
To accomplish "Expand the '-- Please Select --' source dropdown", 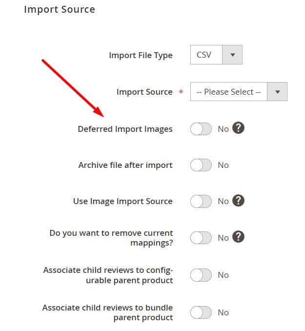I will tap(239, 92).
